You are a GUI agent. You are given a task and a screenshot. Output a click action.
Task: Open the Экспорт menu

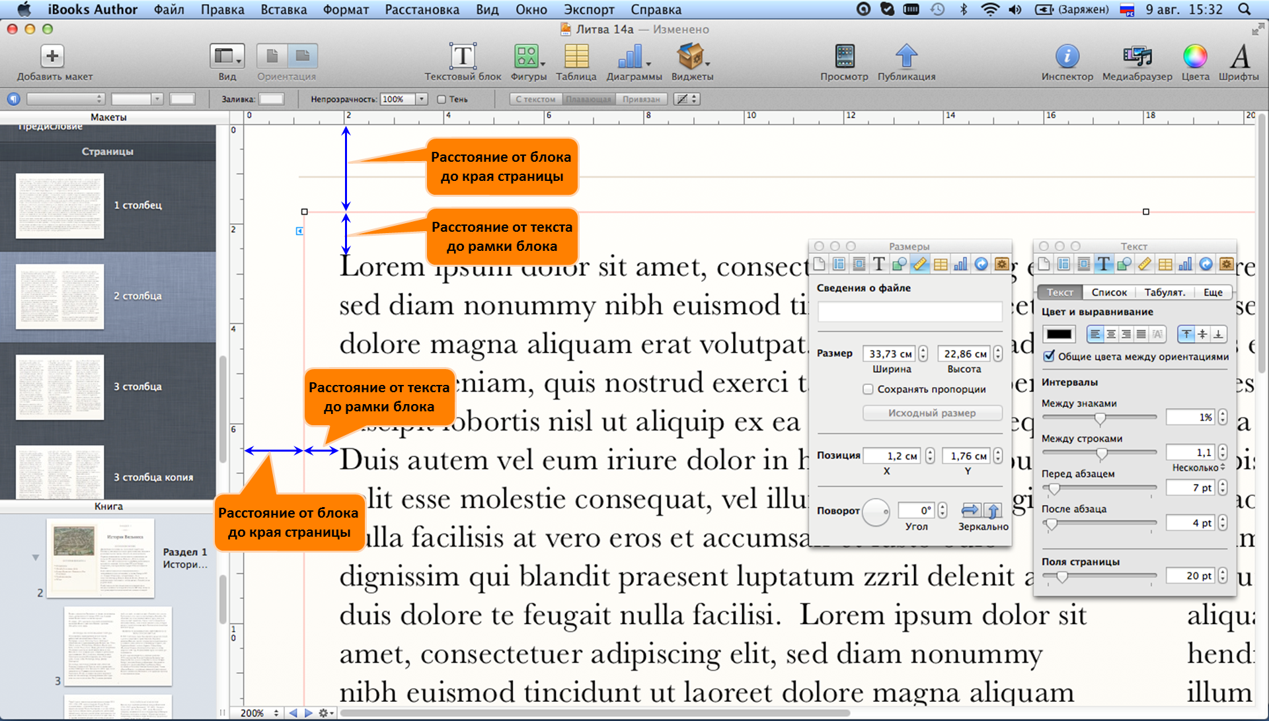(x=589, y=9)
